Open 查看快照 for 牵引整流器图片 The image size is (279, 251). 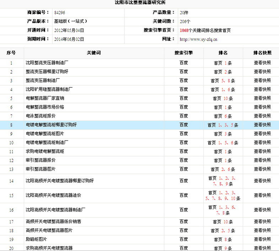262,169
